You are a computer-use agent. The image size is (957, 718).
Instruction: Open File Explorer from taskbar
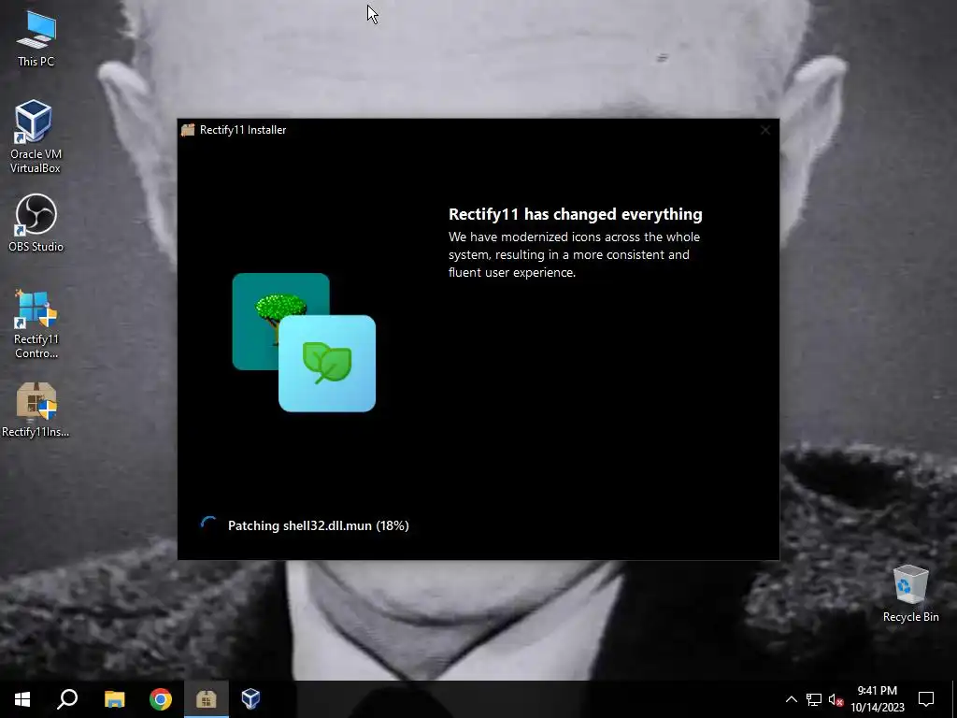click(114, 699)
